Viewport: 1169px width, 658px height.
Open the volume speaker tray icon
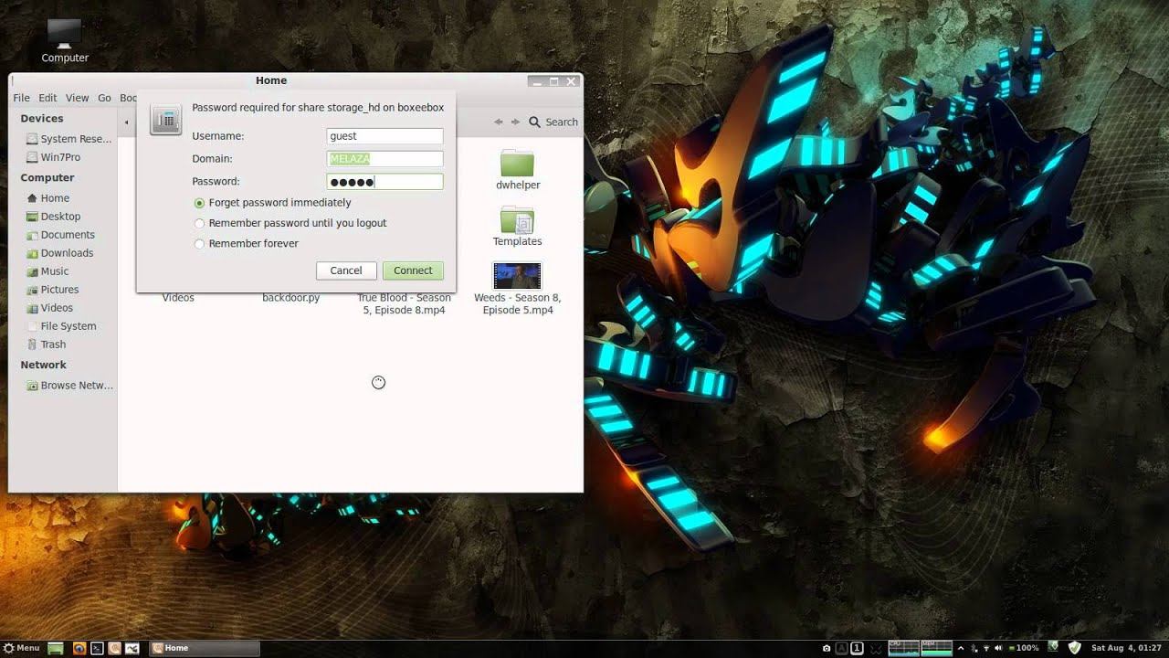click(998, 648)
